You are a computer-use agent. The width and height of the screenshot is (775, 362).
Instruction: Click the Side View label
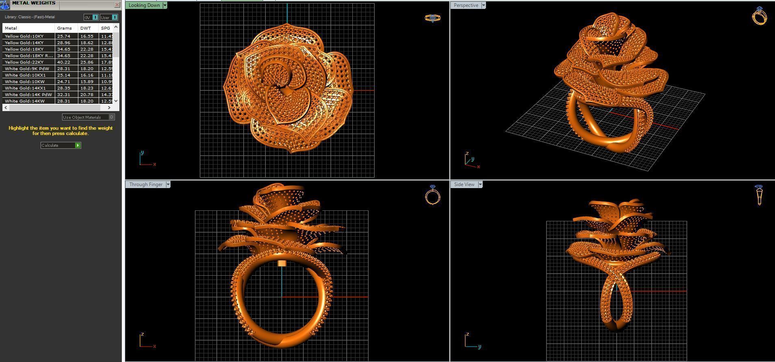point(464,184)
